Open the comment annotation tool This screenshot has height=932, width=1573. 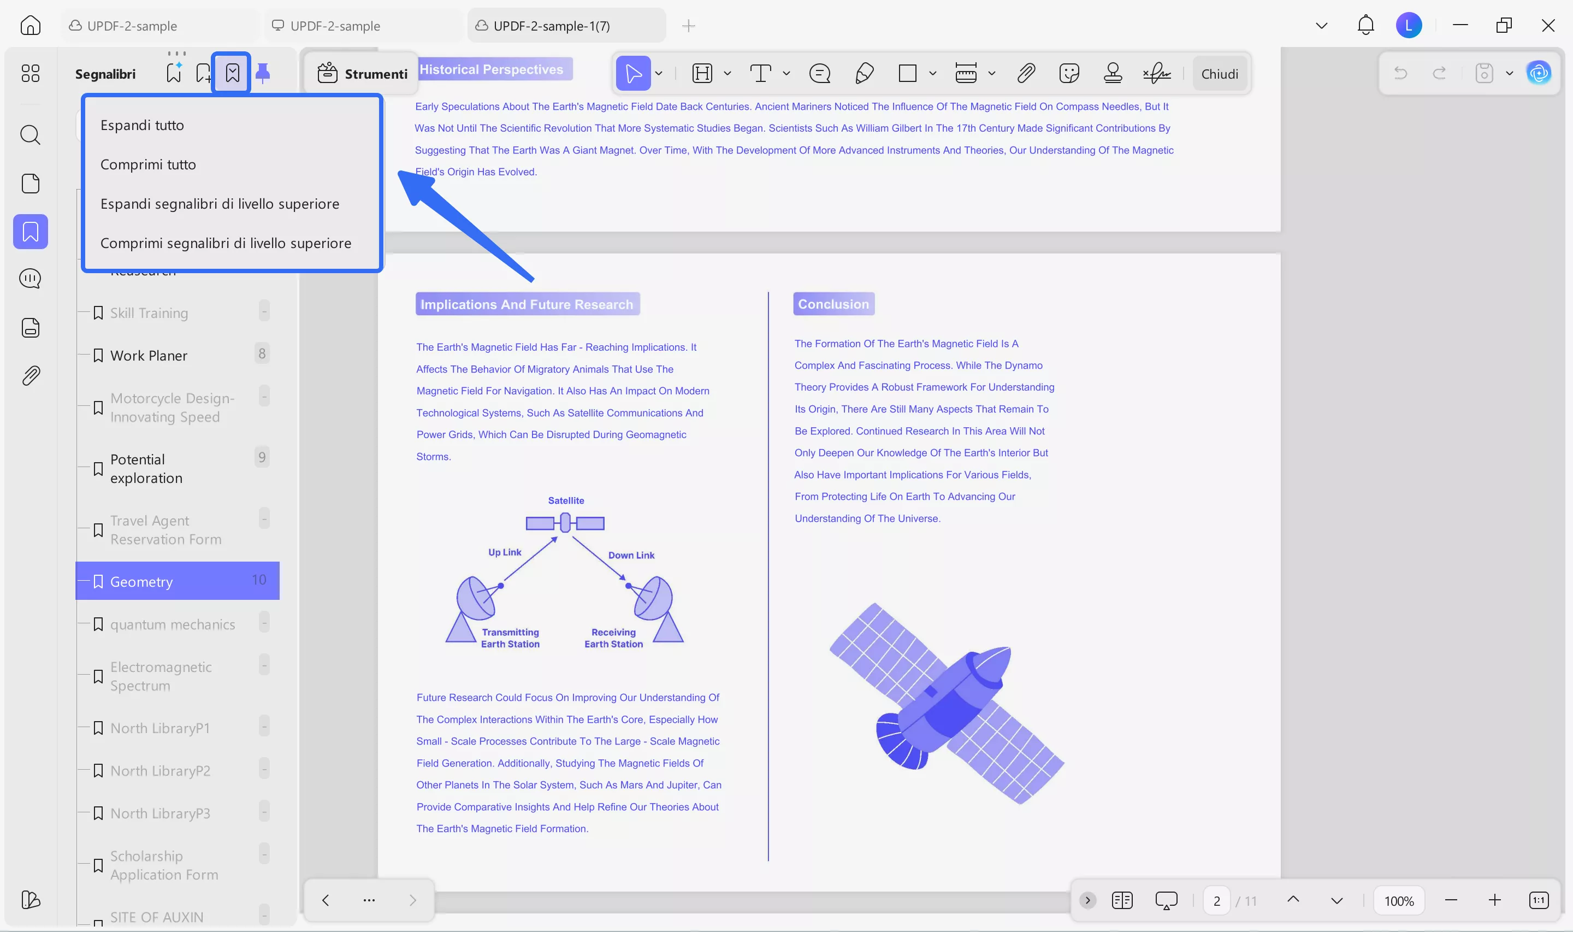click(x=820, y=74)
